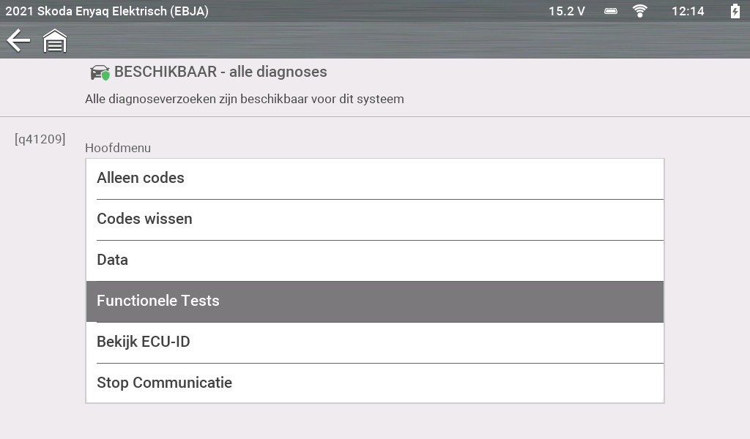Click the Hoofdmenu label above the list

pyautogui.click(x=118, y=148)
